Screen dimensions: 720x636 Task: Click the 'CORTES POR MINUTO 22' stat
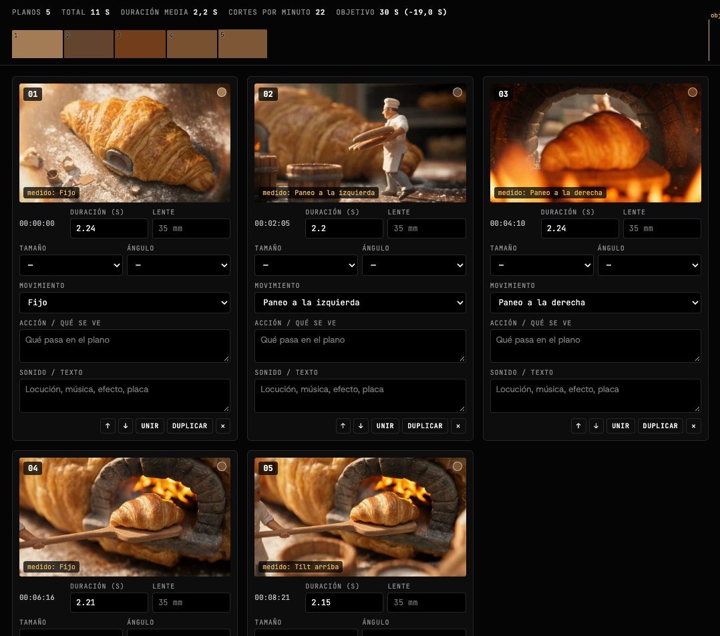click(x=277, y=12)
